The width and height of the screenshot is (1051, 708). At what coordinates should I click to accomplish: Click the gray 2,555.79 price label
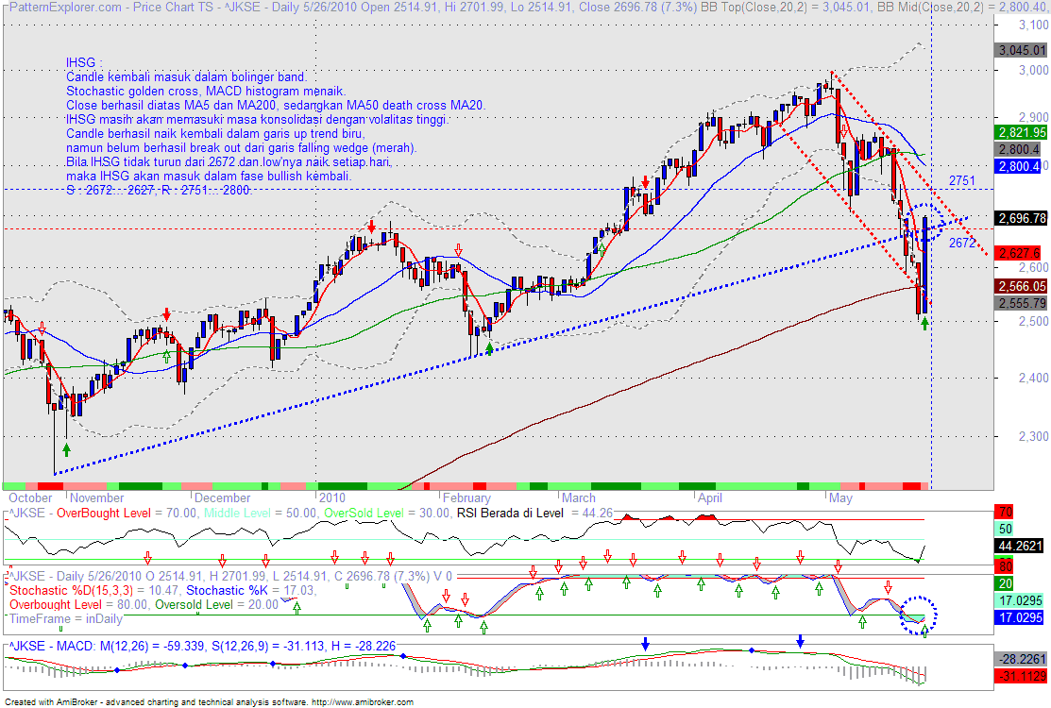pos(1022,303)
